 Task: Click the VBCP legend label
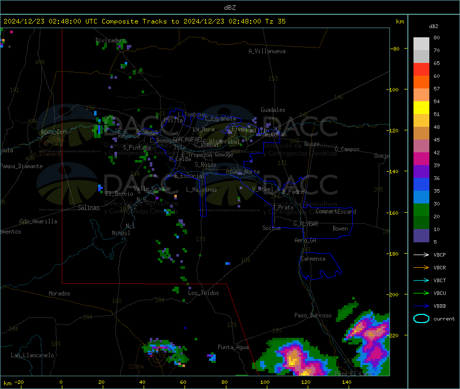click(440, 255)
